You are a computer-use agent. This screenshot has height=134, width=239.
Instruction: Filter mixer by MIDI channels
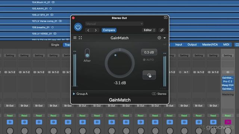pyautogui.click(x=226, y=45)
